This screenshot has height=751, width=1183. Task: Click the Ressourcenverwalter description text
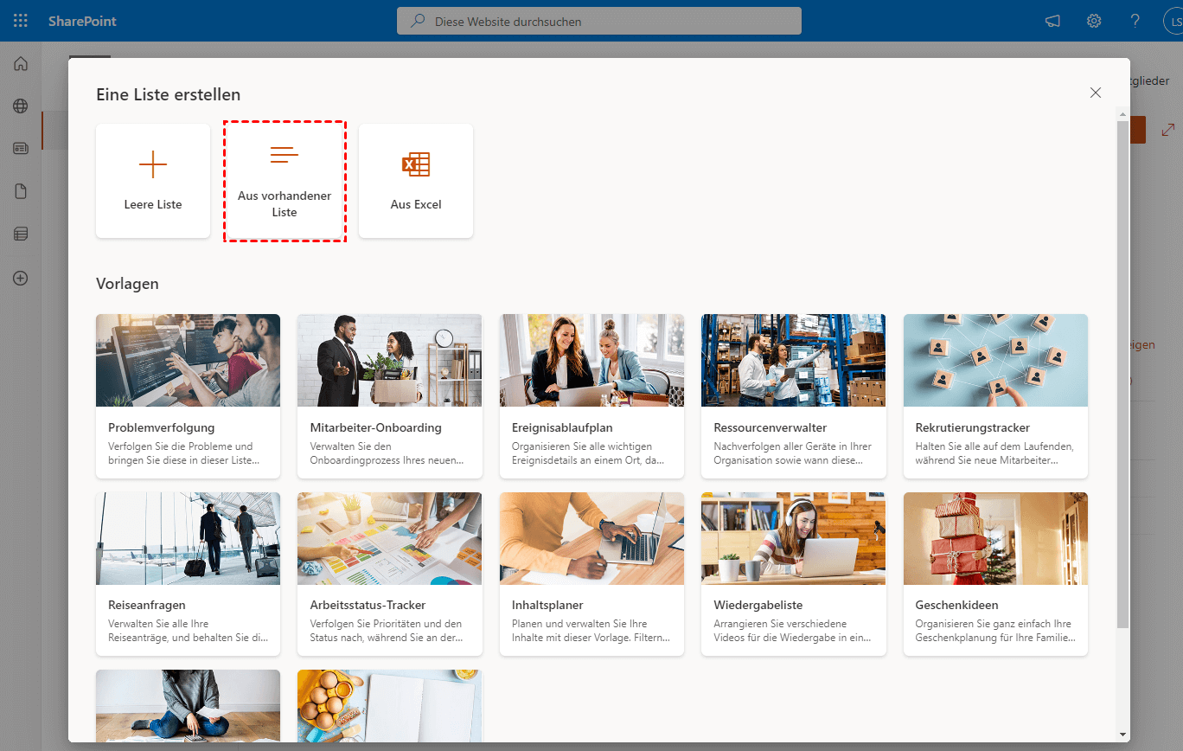pyautogui.click(x=793, y=453)
